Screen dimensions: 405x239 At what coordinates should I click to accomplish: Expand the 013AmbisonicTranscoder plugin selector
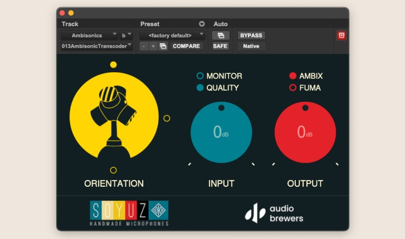(97, 46)
